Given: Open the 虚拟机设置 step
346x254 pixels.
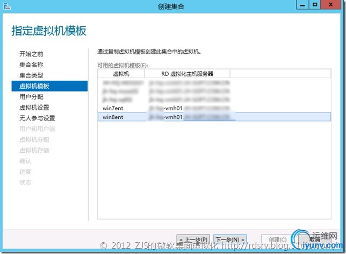Looking at the screenshot, I should (x=34, y=108).
